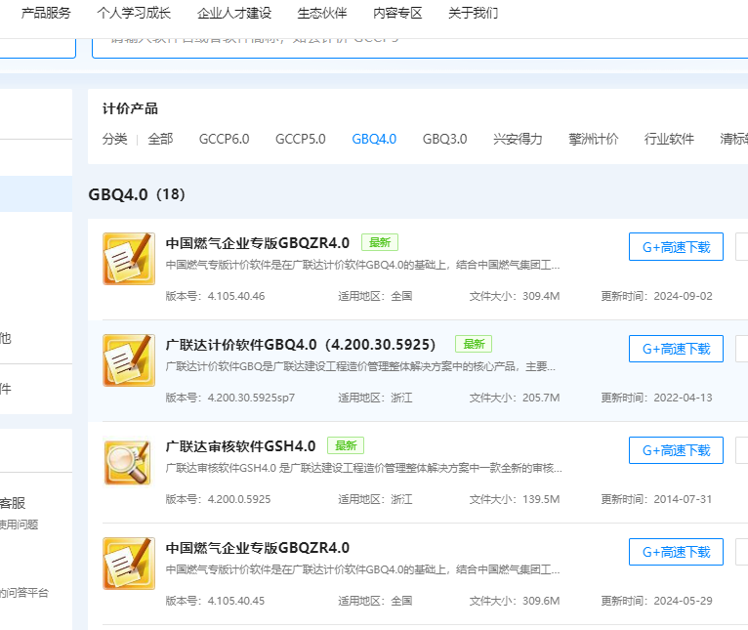Click the GBQZR4.0 icon for version 4.105.40.46
This screenshot has width=748, height=630.
[x=129, y=259]
